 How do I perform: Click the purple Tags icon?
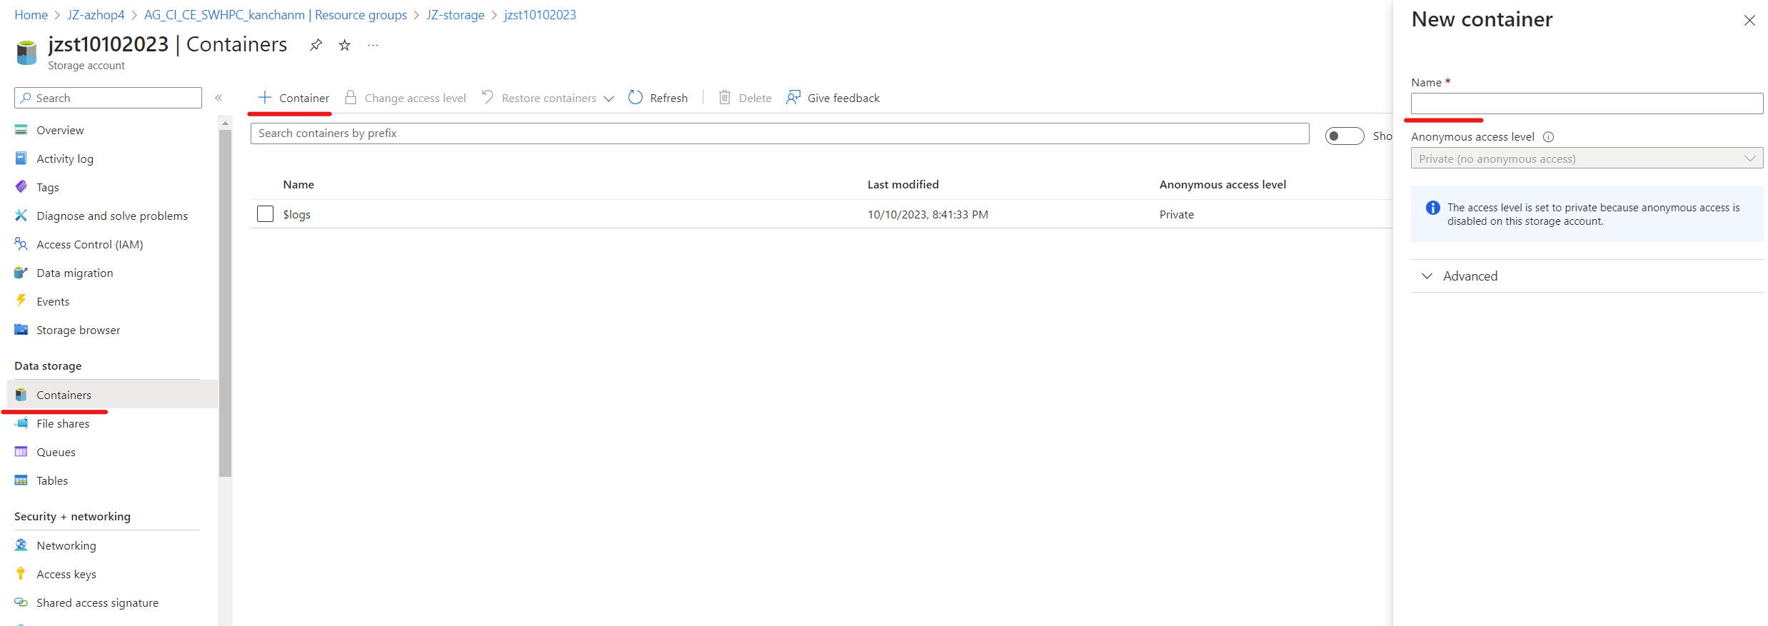point(21,187)
